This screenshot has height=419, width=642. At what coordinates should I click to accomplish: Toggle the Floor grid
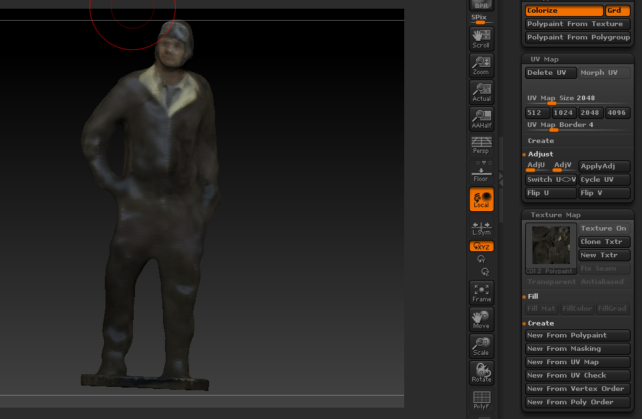point(481,172)
